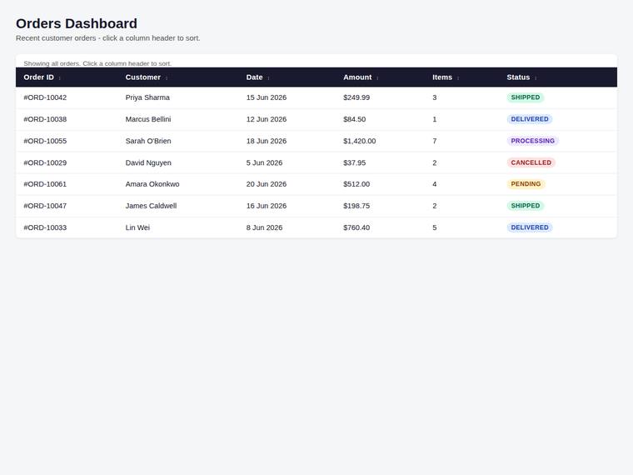Screen dimensions: 633x475
Task: Click the sort arrow icon beside Date
Action: tap(268, 78)
